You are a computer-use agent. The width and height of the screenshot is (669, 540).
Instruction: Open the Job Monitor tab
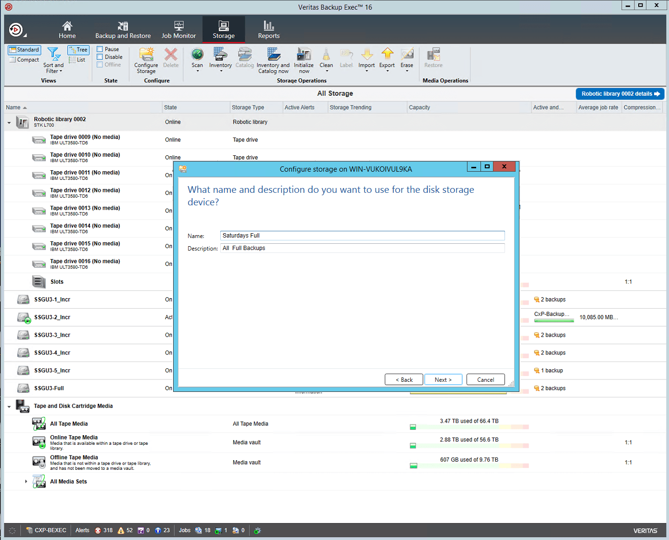(178, 29)
